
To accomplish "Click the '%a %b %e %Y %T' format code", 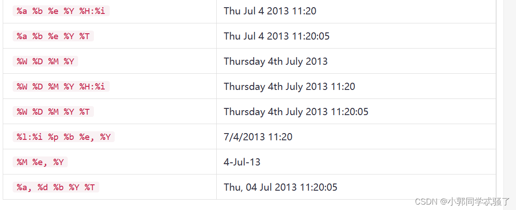I will [53, 36].
